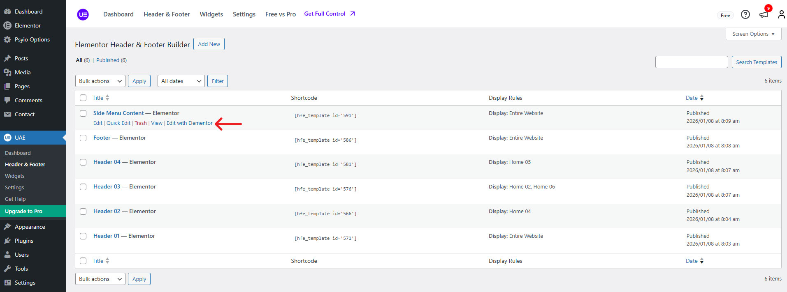Click the Media library sidebar icon
The image size is (787, 292).
click(7, 72)
